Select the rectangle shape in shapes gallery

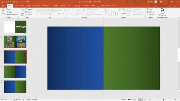[113, 10]
